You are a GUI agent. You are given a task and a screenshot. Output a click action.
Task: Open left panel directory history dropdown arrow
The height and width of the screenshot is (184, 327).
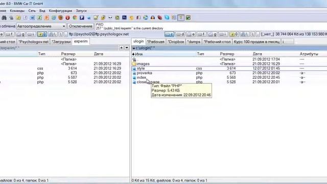point(127,48)
